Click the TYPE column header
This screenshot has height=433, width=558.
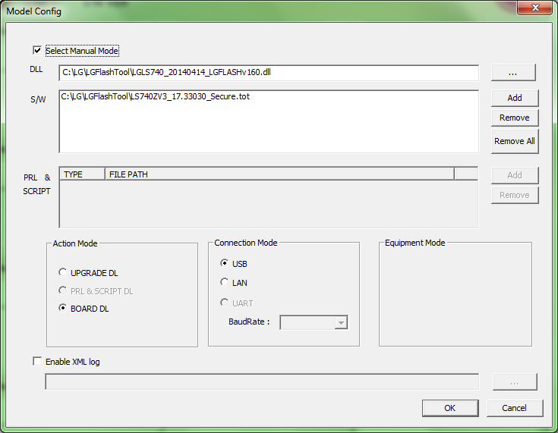click(82, 174)
